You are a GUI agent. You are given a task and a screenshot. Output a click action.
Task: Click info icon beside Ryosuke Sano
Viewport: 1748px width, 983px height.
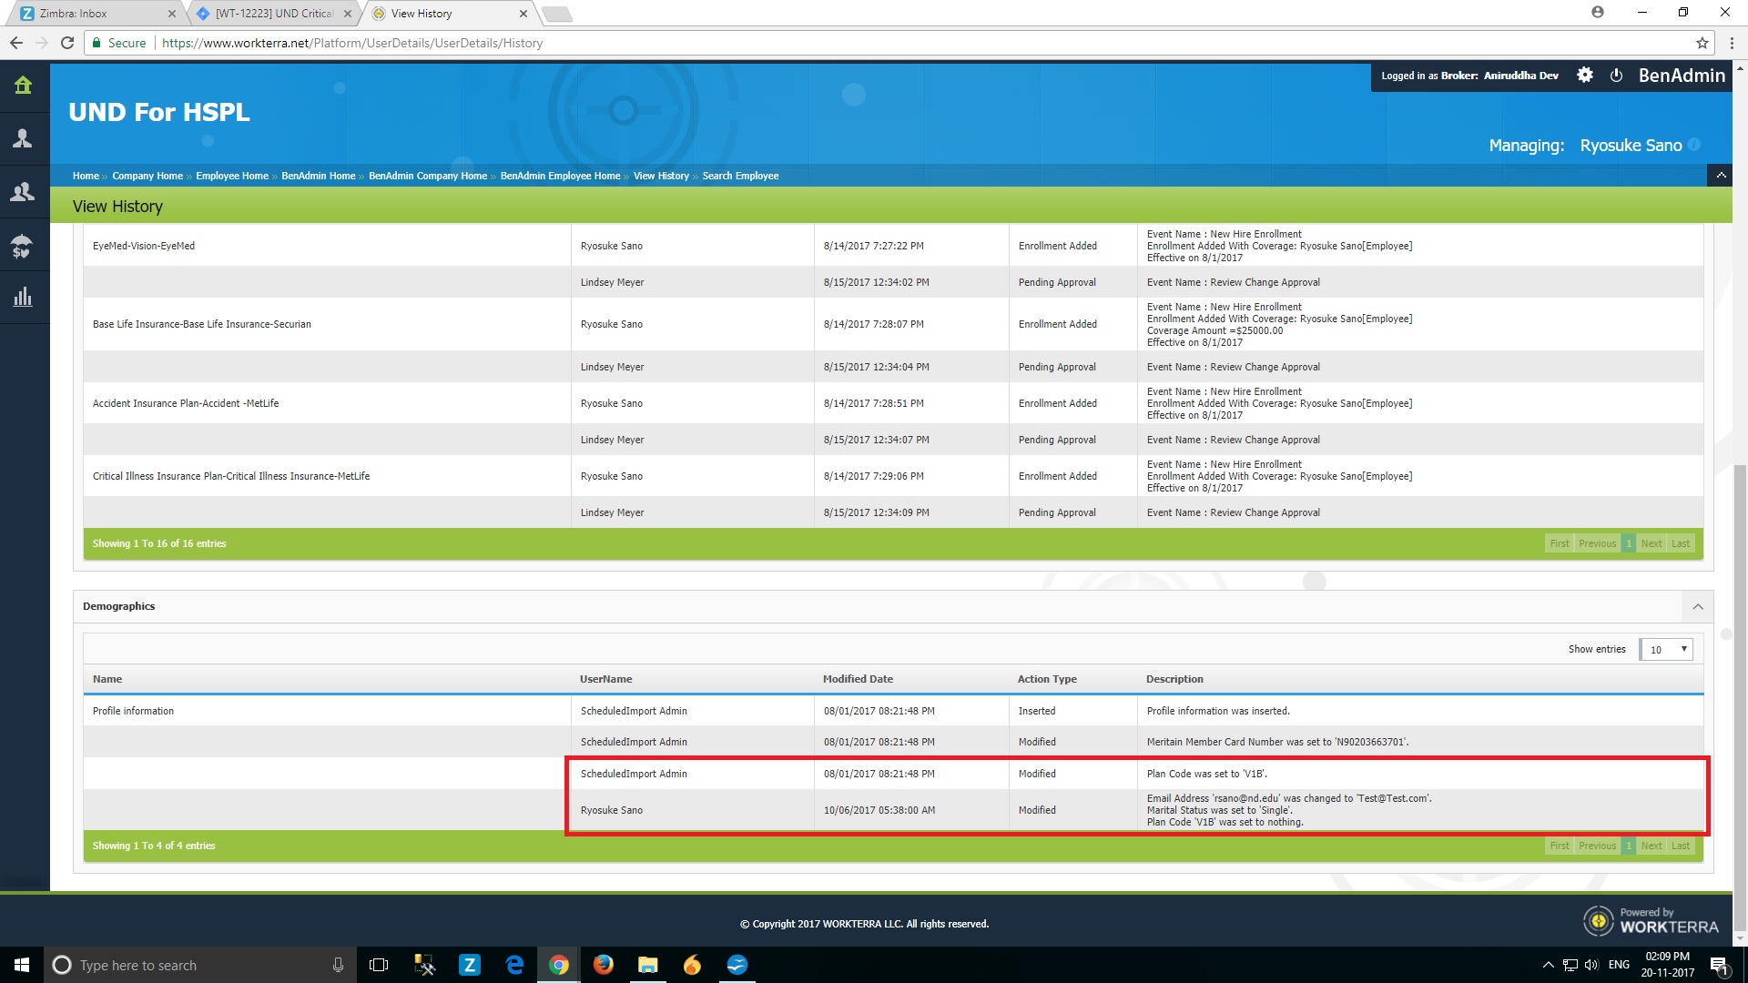tap(1693, 145)
